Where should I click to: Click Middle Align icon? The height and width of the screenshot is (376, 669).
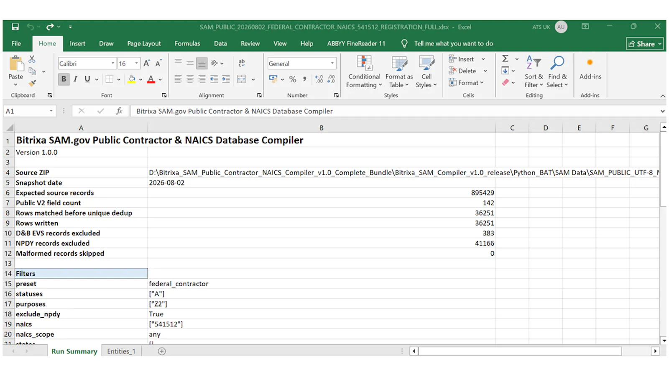click(x=190, y=64)
